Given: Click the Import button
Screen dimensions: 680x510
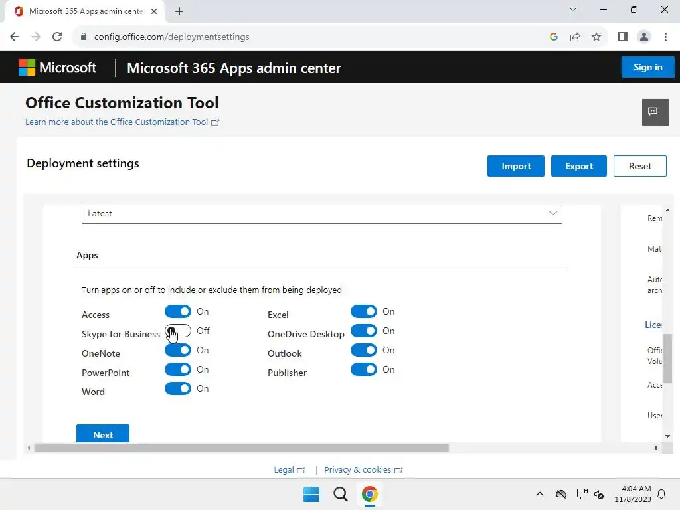Looking at the screenshot, I should (x=515, y=166).
